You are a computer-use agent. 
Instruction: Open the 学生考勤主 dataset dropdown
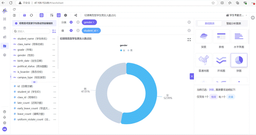coord(236,15)
